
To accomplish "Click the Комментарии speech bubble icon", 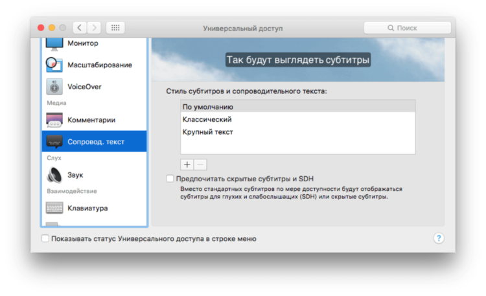I will point(54,120).
